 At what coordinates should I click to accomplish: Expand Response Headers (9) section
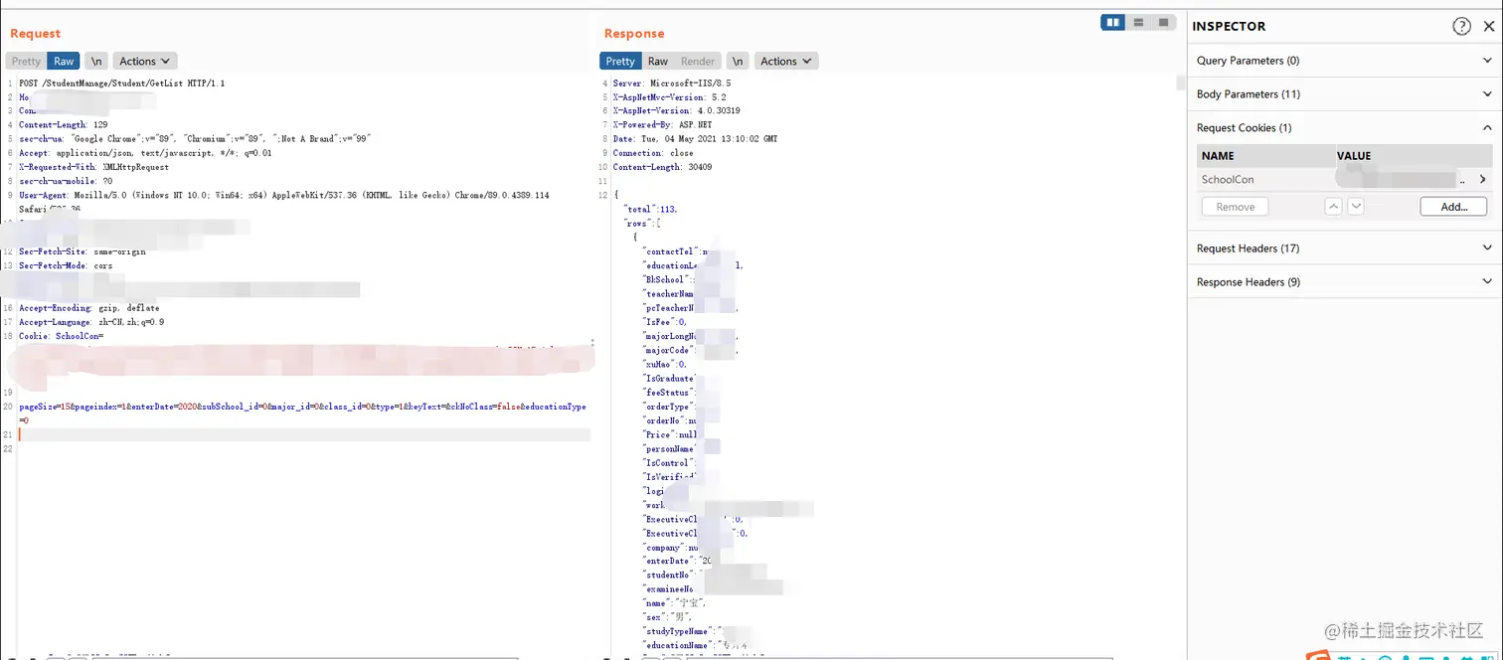(1345, 282)
